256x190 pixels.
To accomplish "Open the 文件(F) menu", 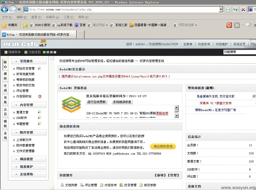I will (x=7, y=17).
